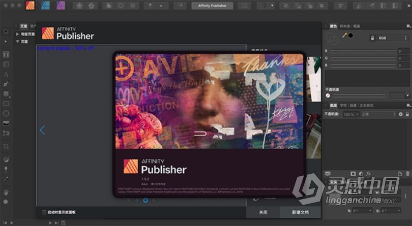Switch to the Photo persona icon
The height and width of the screenshot is (226, 412).
61,5
